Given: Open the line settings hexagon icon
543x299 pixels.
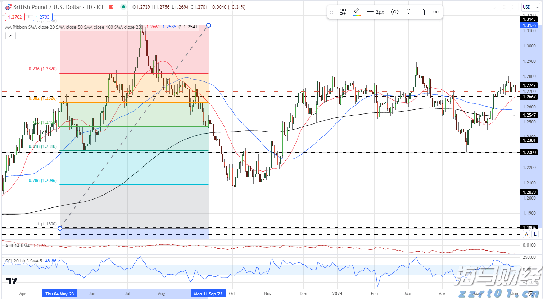Looking at the screenshot, I should 395,12.
